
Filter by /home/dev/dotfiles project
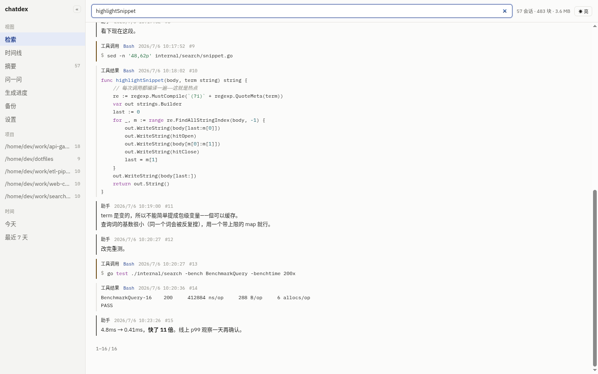[42, 159]
